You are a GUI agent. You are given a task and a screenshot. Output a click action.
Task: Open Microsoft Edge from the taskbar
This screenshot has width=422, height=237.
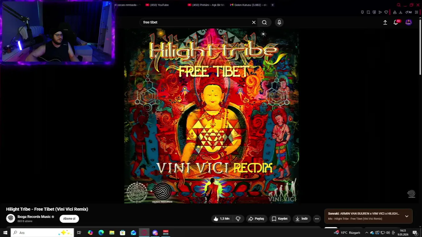click(x=101, y=233)
